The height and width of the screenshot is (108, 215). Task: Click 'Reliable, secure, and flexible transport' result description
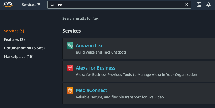point(120,97)
